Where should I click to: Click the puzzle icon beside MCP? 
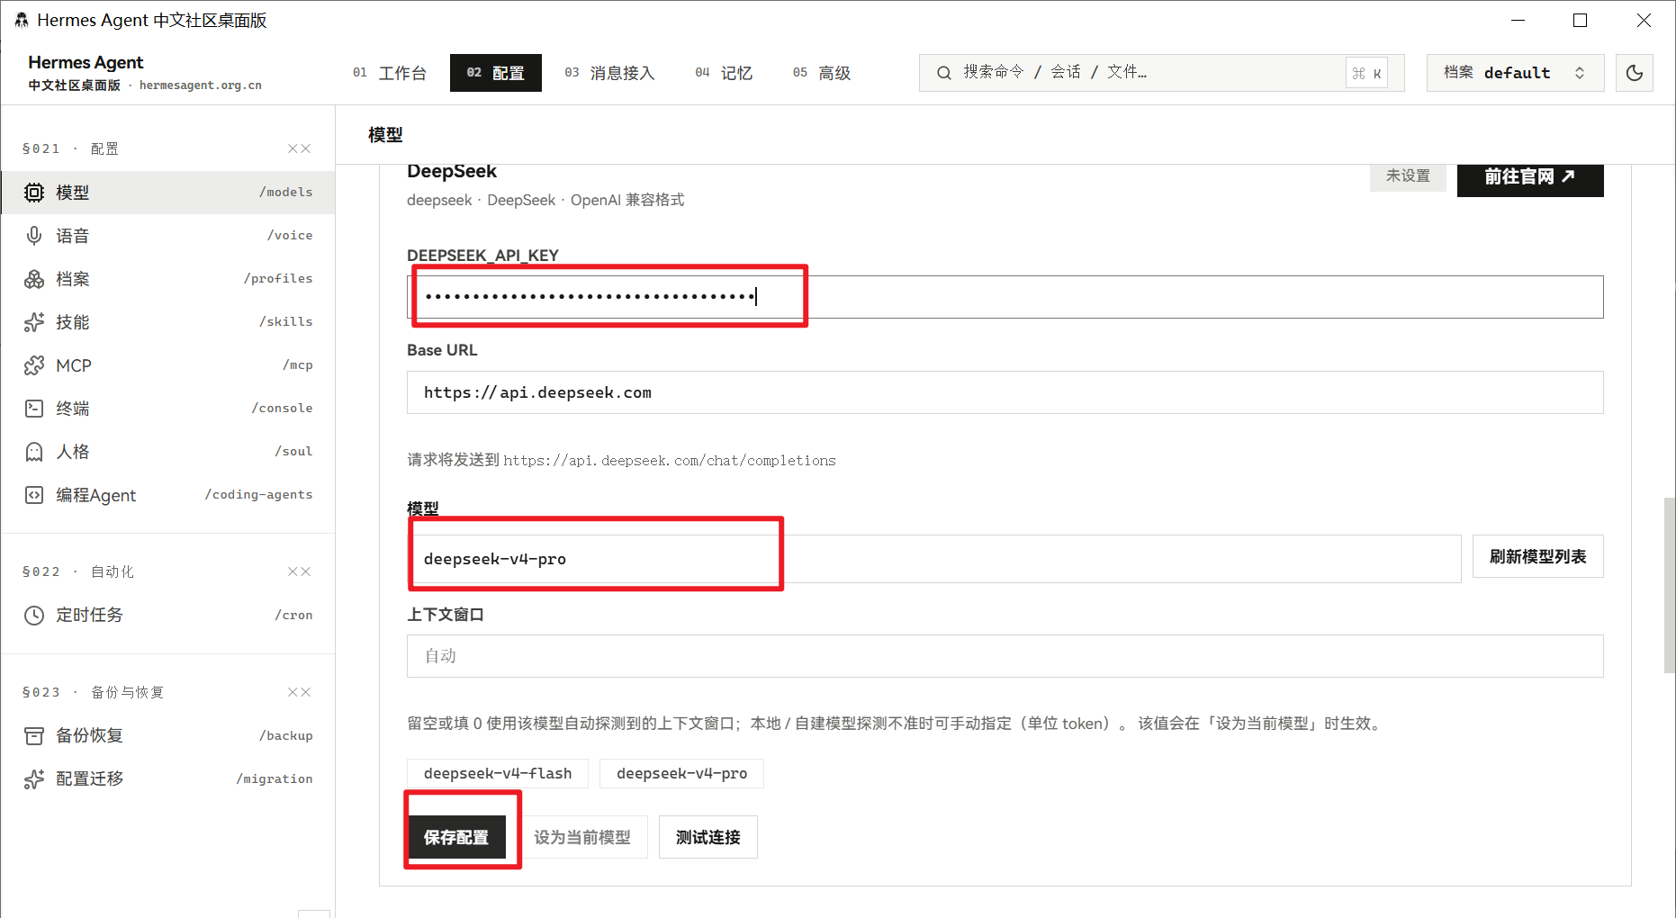34,365
